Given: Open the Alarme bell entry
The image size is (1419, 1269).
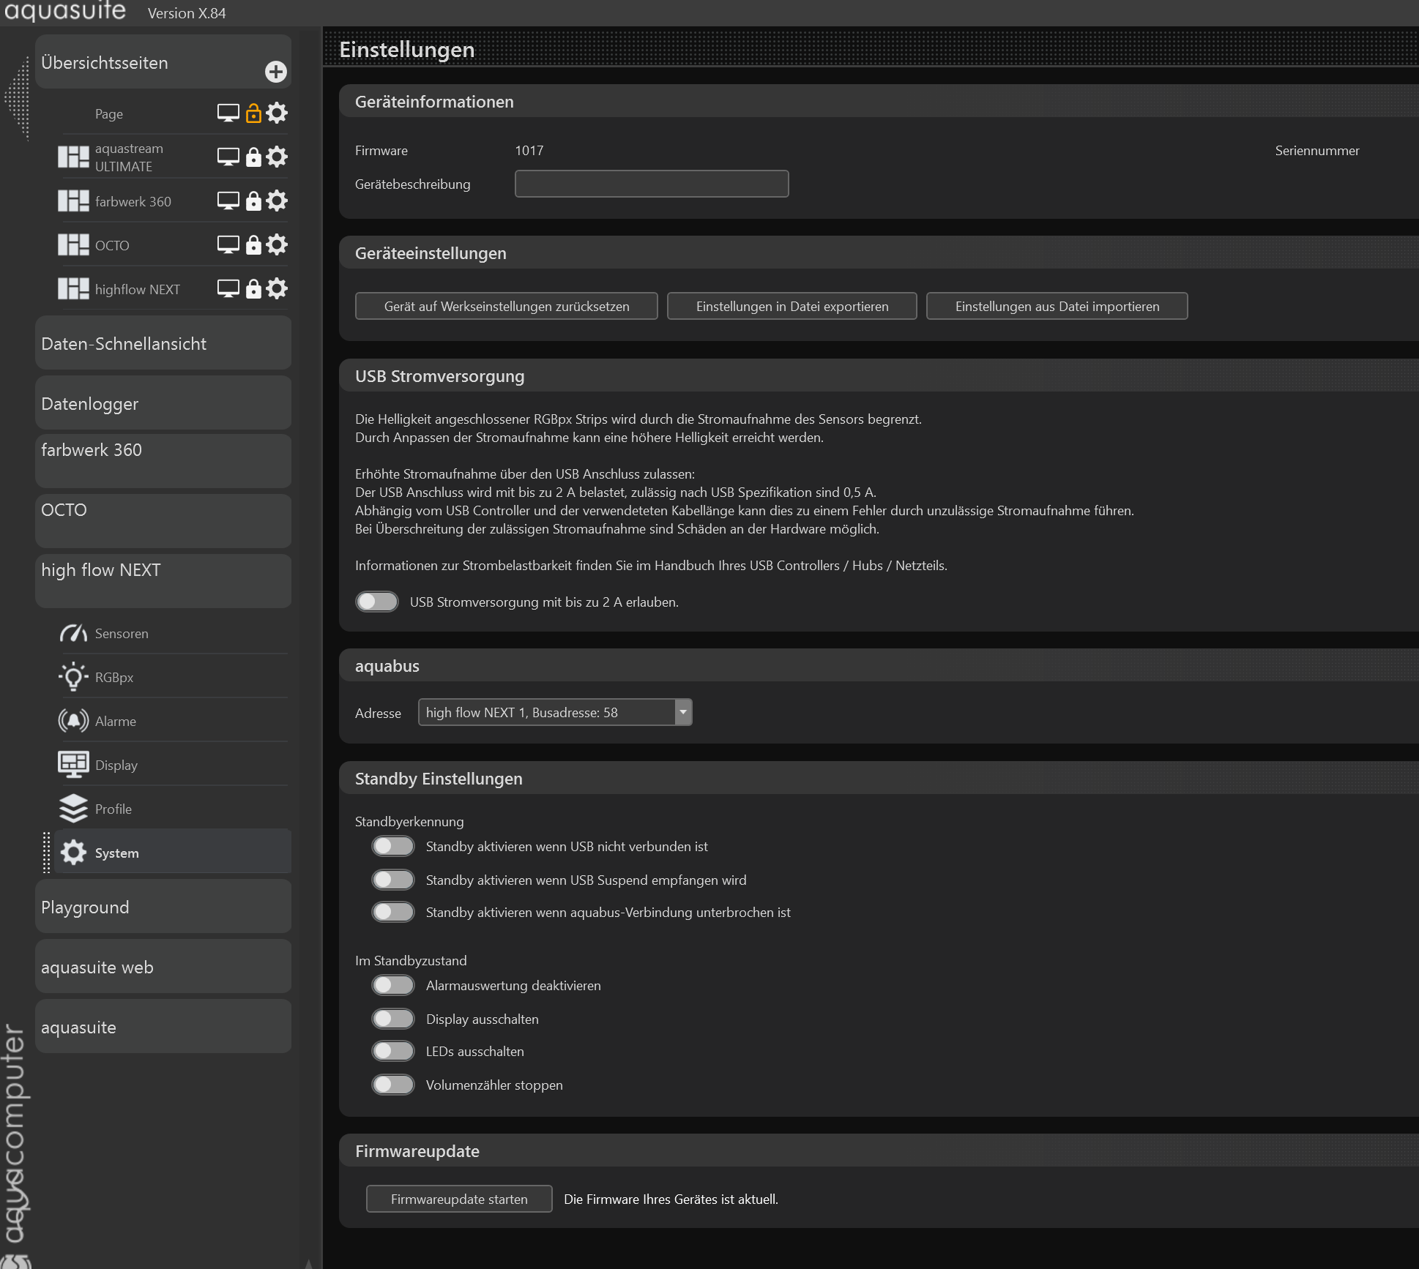Looking at the screenshot, I should point(115,721).
